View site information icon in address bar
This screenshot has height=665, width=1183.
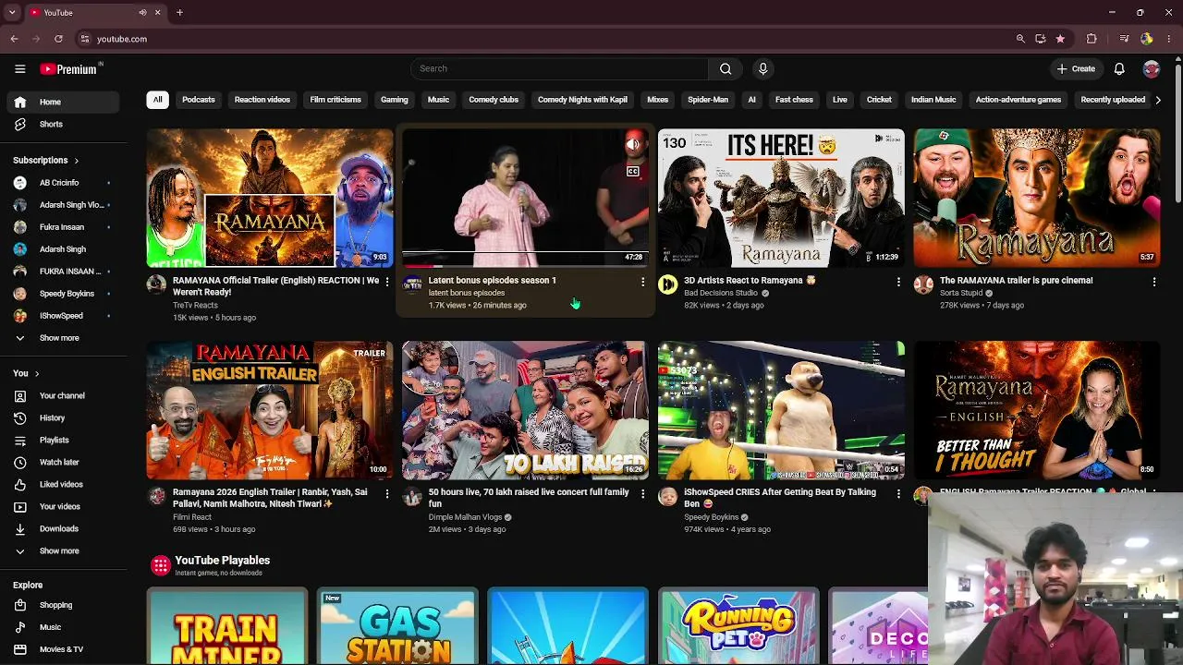(x=84, y=39)
